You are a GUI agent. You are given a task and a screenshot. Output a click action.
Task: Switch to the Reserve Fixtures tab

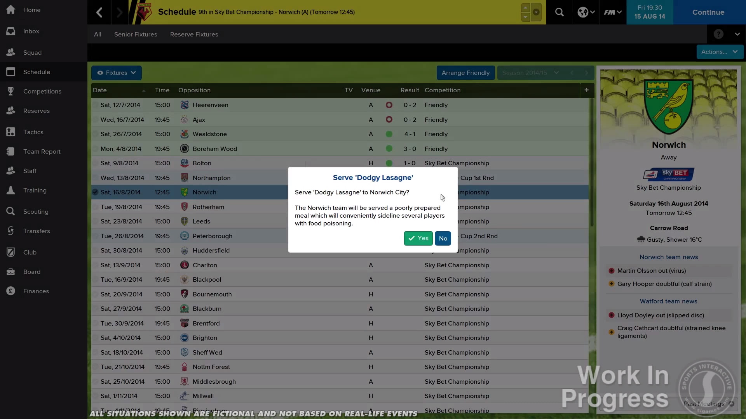pyautogui.click(x=194, y=34)
